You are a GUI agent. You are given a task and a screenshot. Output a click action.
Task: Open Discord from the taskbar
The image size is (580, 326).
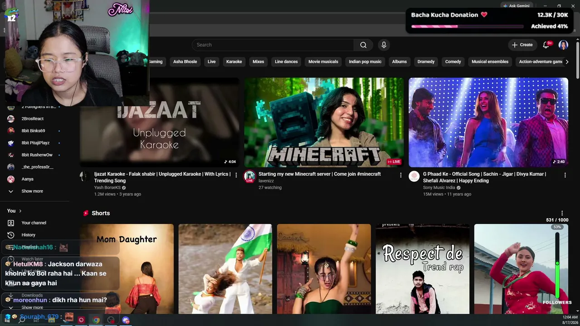tap(126, 320)
